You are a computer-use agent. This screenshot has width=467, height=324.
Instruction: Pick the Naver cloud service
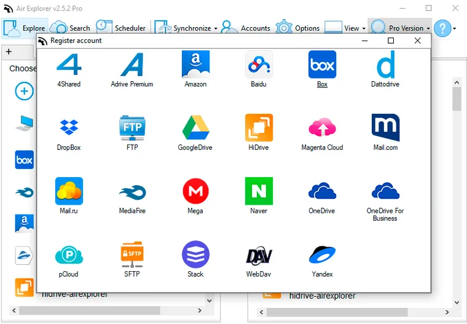click(x=259, y=196)
